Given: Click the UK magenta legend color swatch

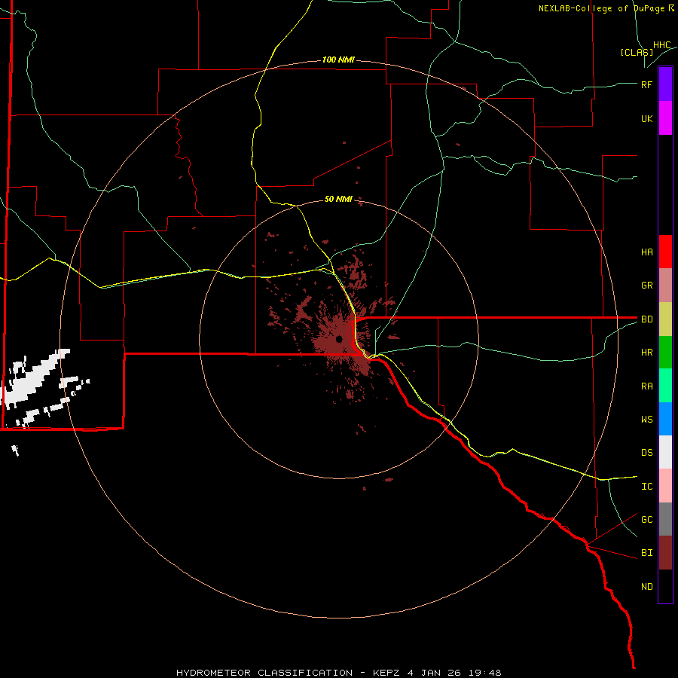Looking at the screenshot, I should 665,118.
